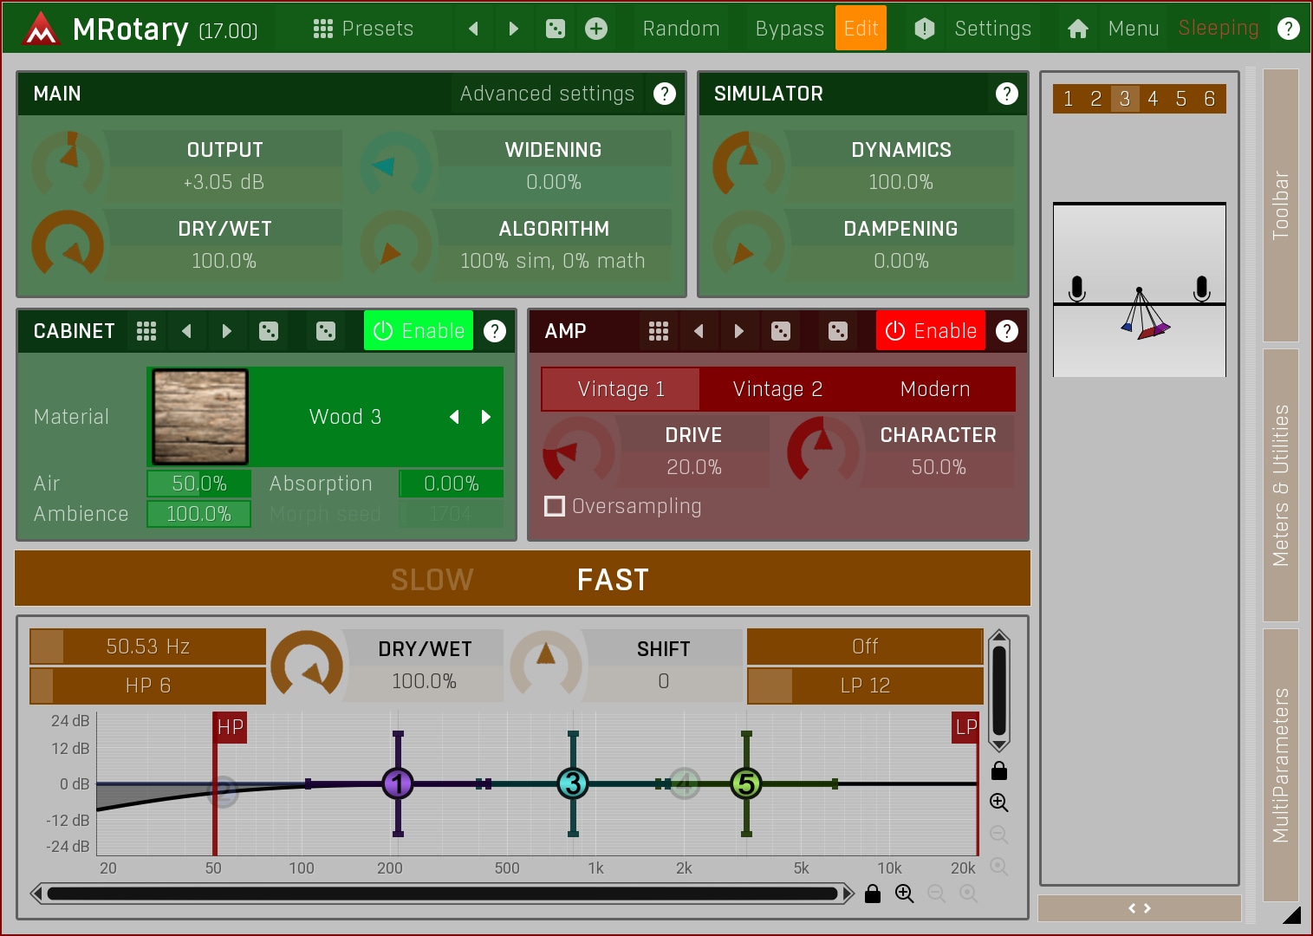Screen dimensions: 1313x936
Task: Select next Material after Wood 3
Action: (486, 417)
